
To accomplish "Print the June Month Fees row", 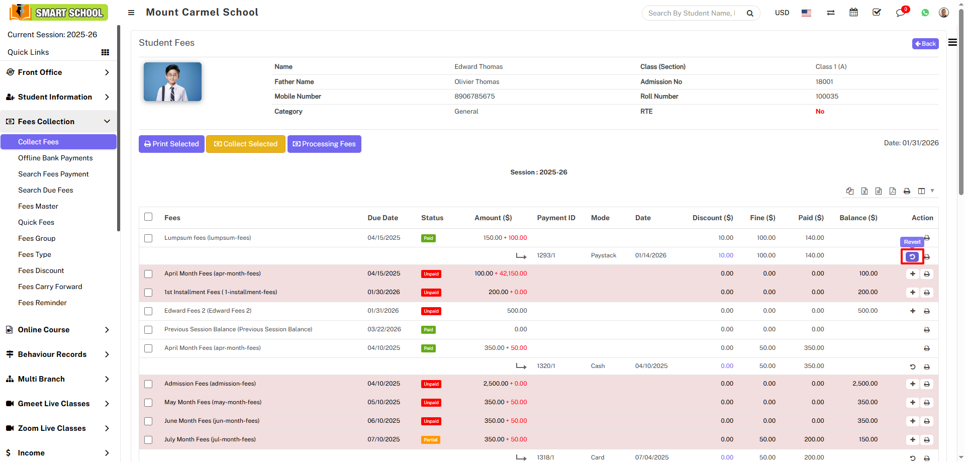I will pyautogui.click(x=927, y=421).
